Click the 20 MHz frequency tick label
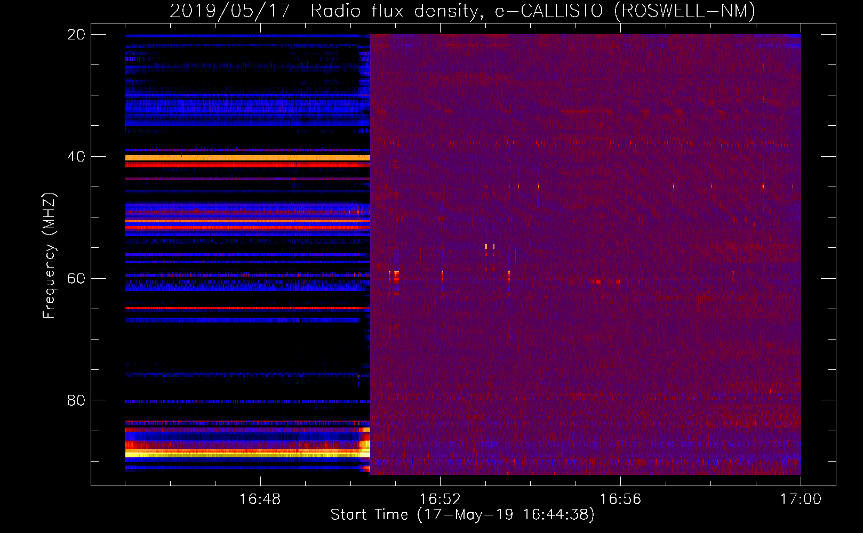 [x=76, y=35]
